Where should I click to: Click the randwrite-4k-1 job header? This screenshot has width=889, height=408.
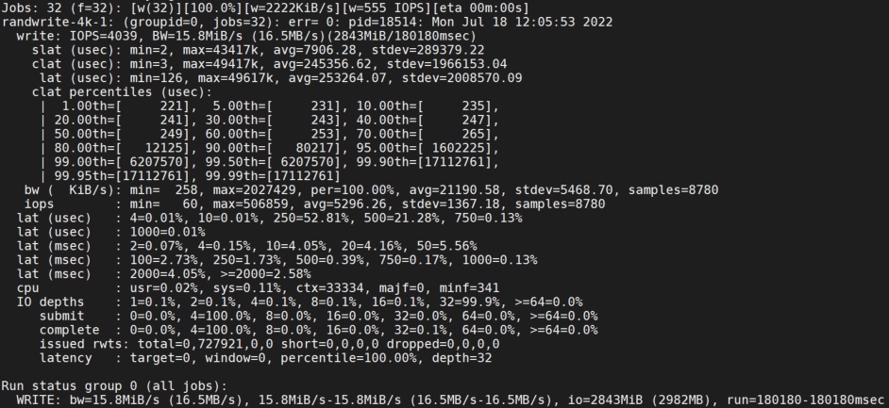308,22
